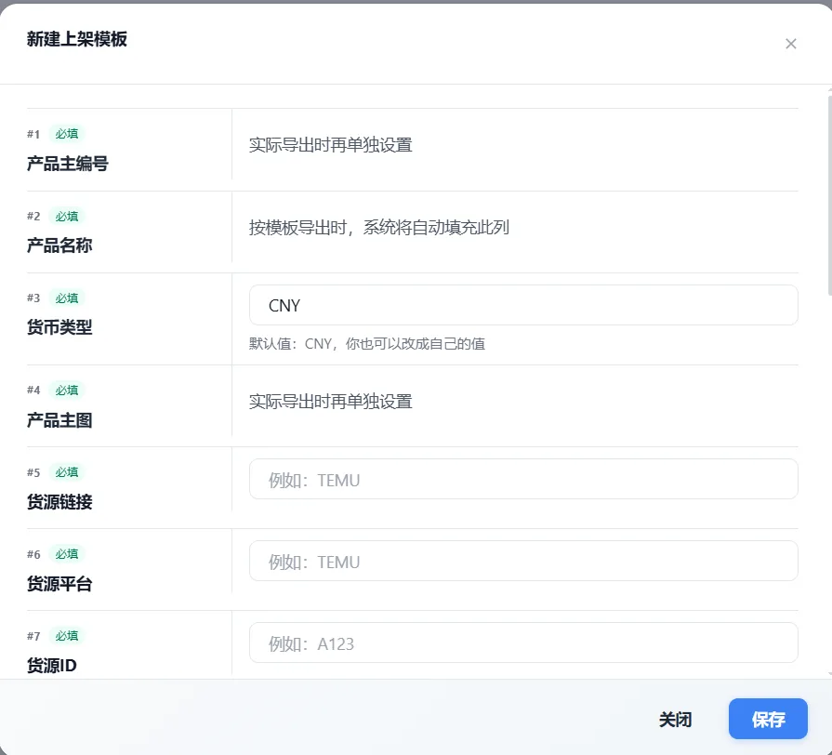Screen dimensions: 832x755
Task: Click the 必填 badge beside #3 货币类型
Action: pyautogui.click(x=67, y=298)
